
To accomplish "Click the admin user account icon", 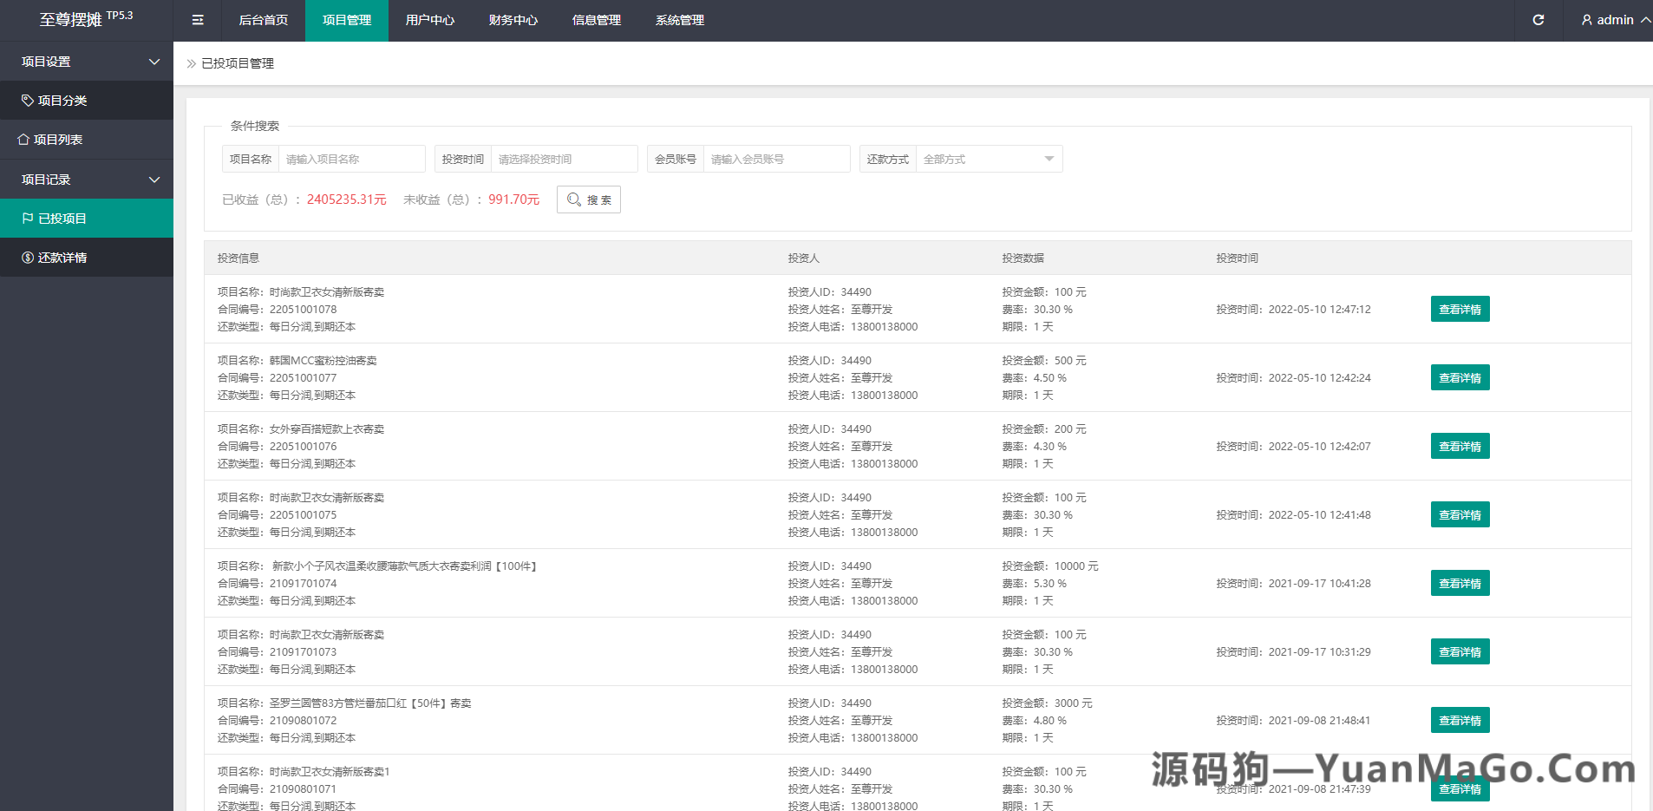I will coord(1586,19).
